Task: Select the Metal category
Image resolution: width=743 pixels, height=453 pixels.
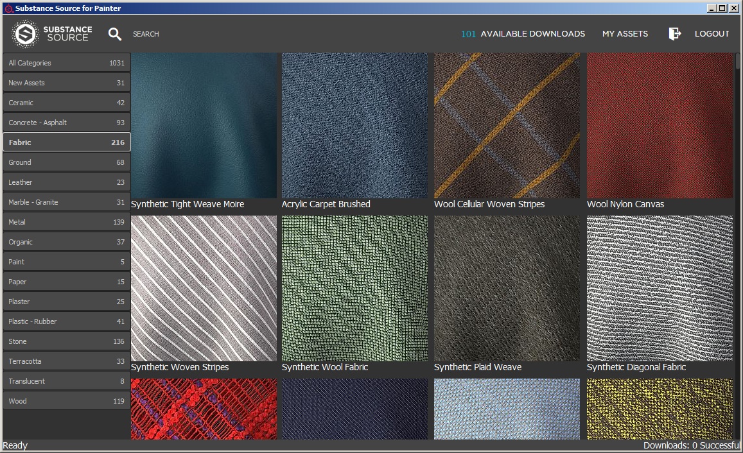Action: (66, 222)
